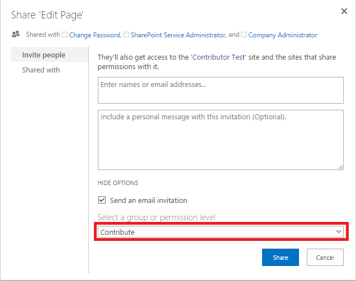Follow the 'Contributor Test' site link

(x=219, y=57)
